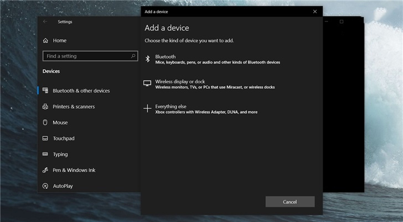This screenshot has width=403, height=222.
Task: Click the keyboard icon next to Typing
Action: coord(45,154)
